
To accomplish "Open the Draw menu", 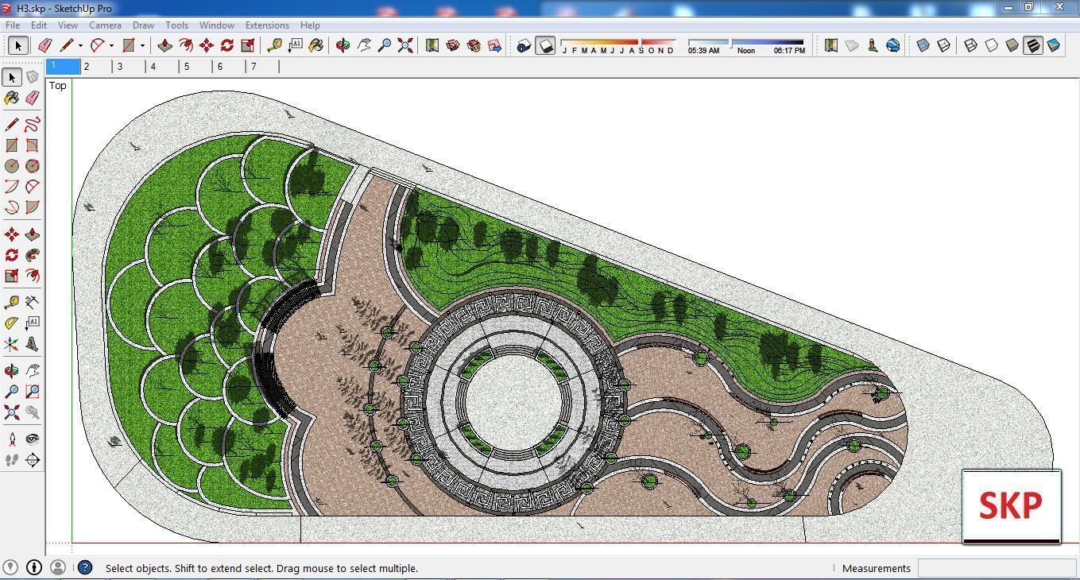I will coord(143,25).
